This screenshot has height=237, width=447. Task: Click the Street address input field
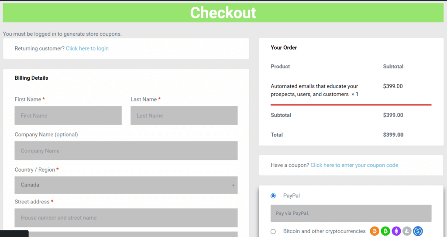tap(126, 218)
